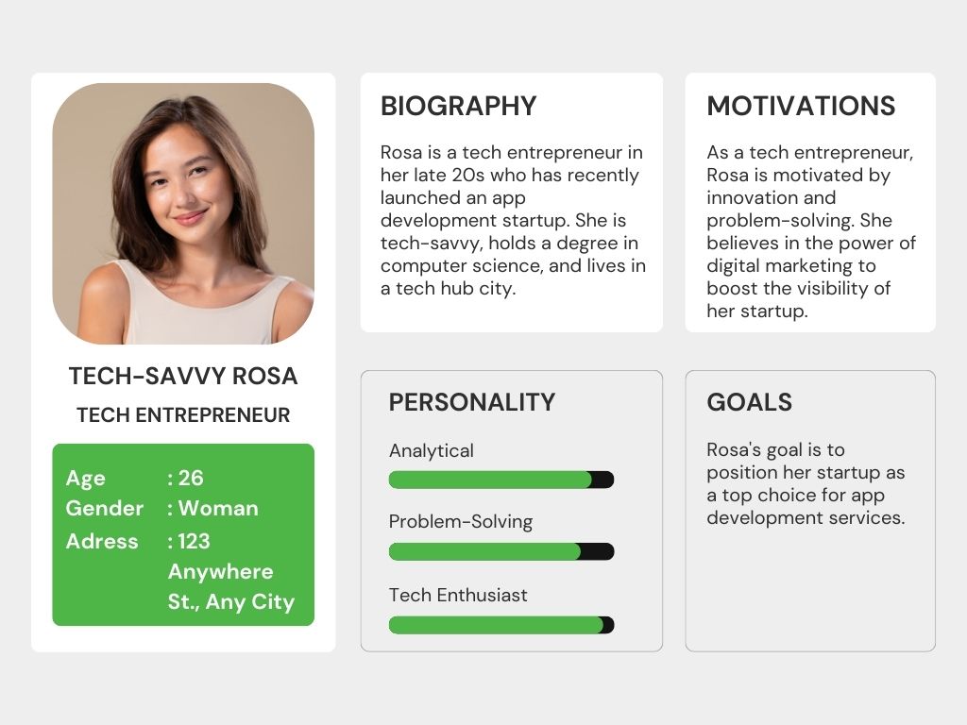Screen dimensions: 967x725
Task: Click the biography paragraph text
Action: coord(513,220)
